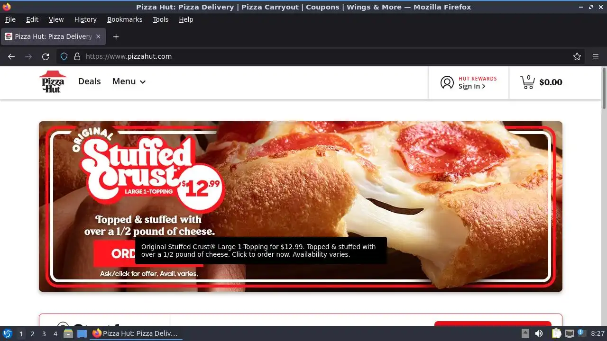Click the show desktop taskbar icon
The width and height of the screenshot is (607, 341).
tap(82, 333)
